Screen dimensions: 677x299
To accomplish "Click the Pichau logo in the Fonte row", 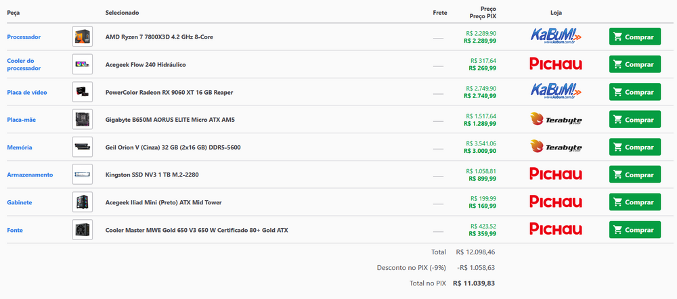I will [x=556, y=230].
